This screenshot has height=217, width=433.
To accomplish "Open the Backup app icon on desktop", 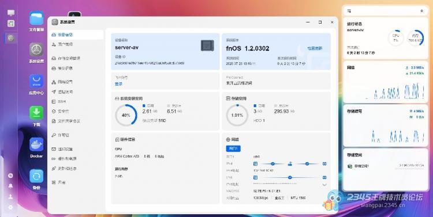I will (36, 176).
